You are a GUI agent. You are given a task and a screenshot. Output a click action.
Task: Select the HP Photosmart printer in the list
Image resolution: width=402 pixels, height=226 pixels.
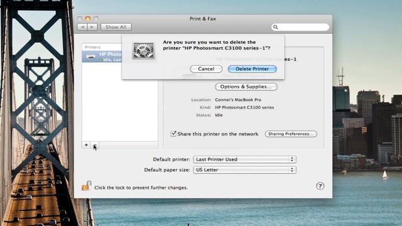[102, 56]
